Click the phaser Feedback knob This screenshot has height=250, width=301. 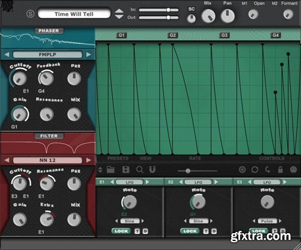[46, 78]
